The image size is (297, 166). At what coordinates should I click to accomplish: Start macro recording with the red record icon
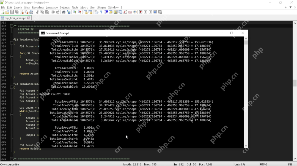[x=141, y=12]
